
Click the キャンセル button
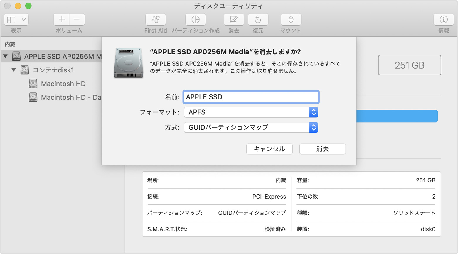(270, 149)
